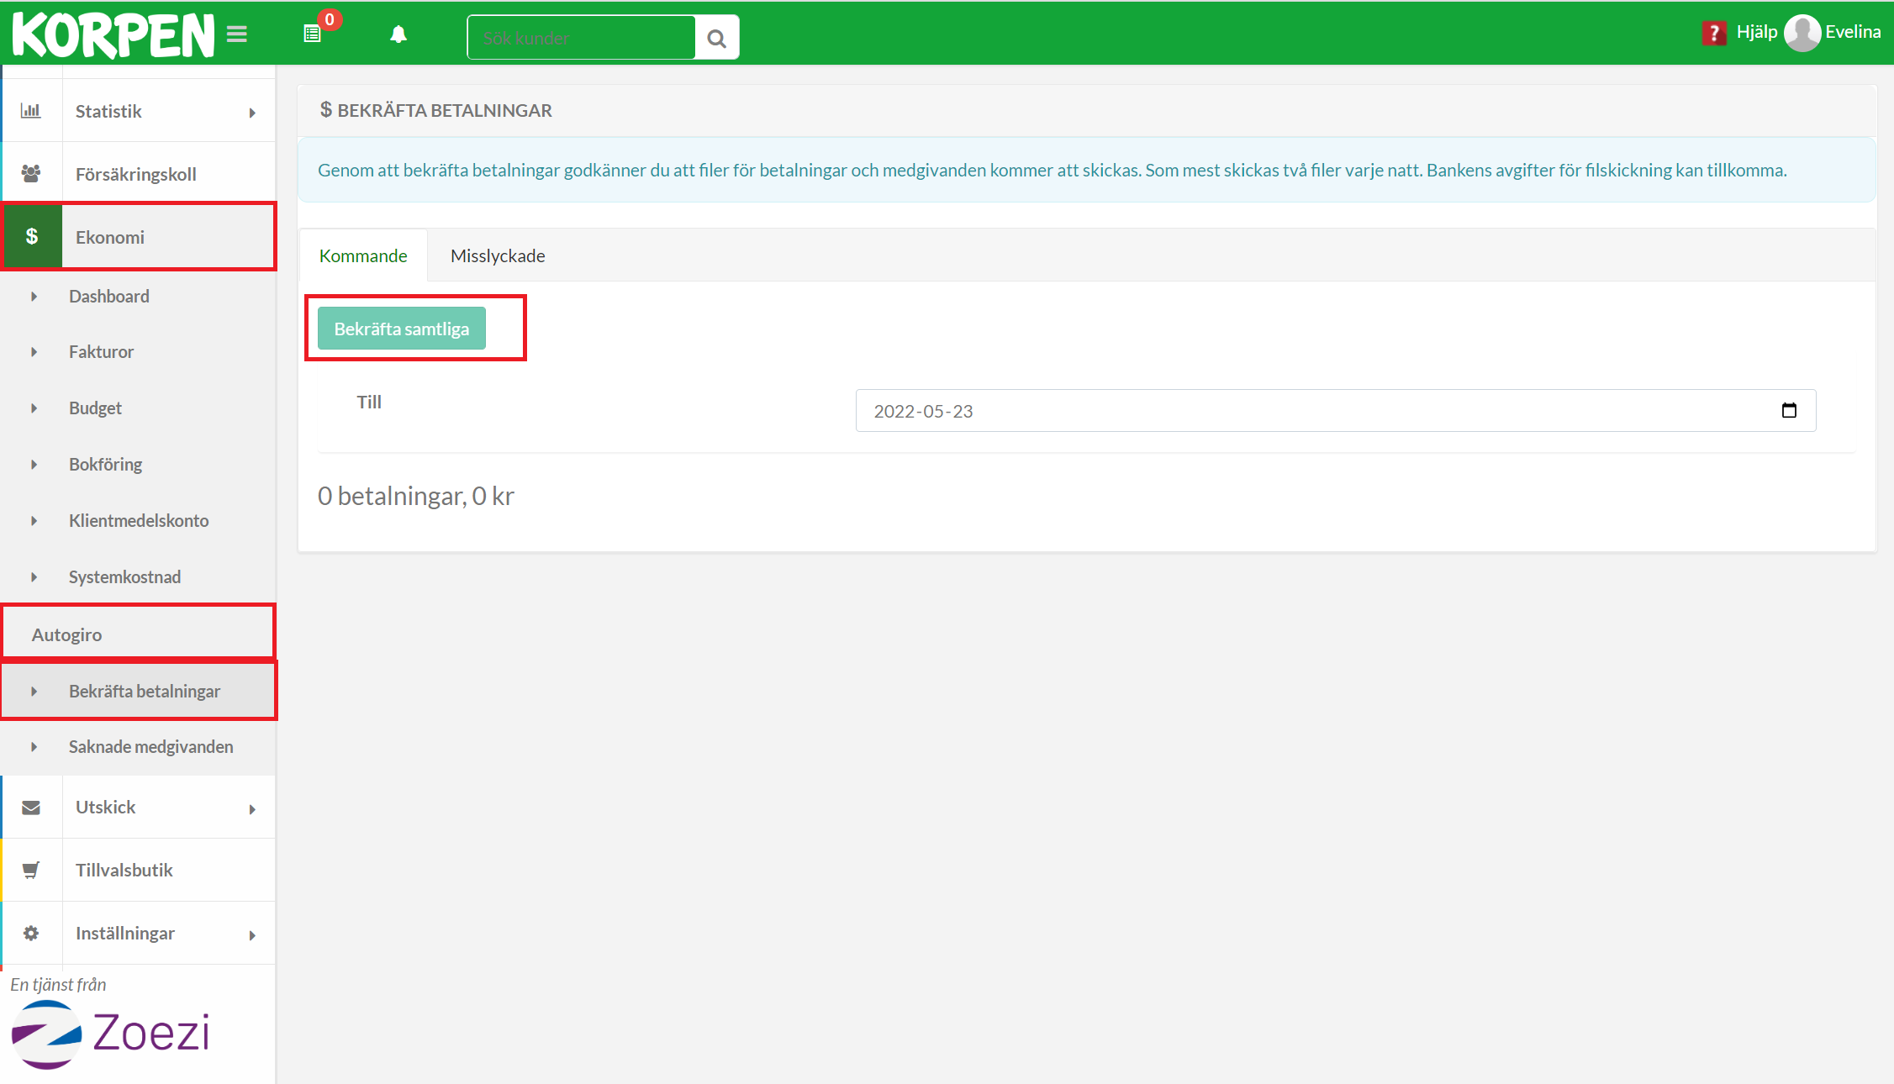Switch to the Misslyckade tab
Screen dimensions: 1894x1084
point(498,255)
